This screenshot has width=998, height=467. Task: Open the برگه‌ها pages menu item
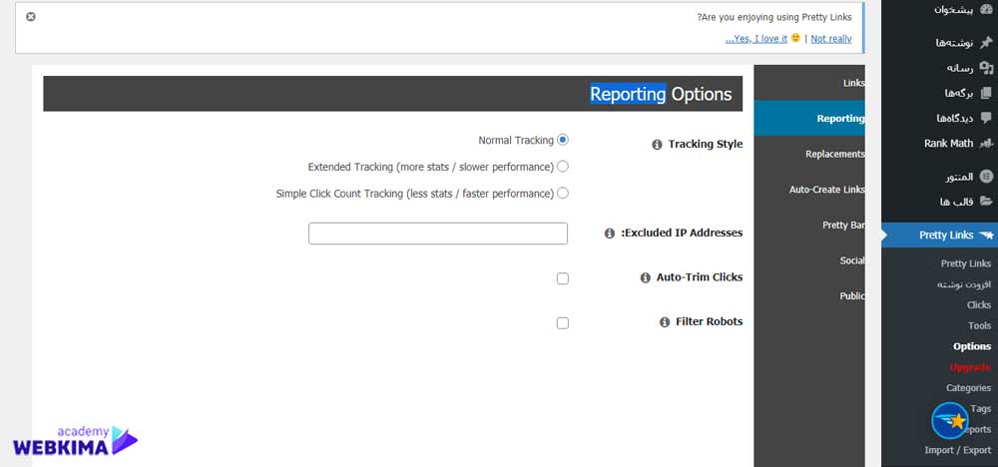[939, 94]
